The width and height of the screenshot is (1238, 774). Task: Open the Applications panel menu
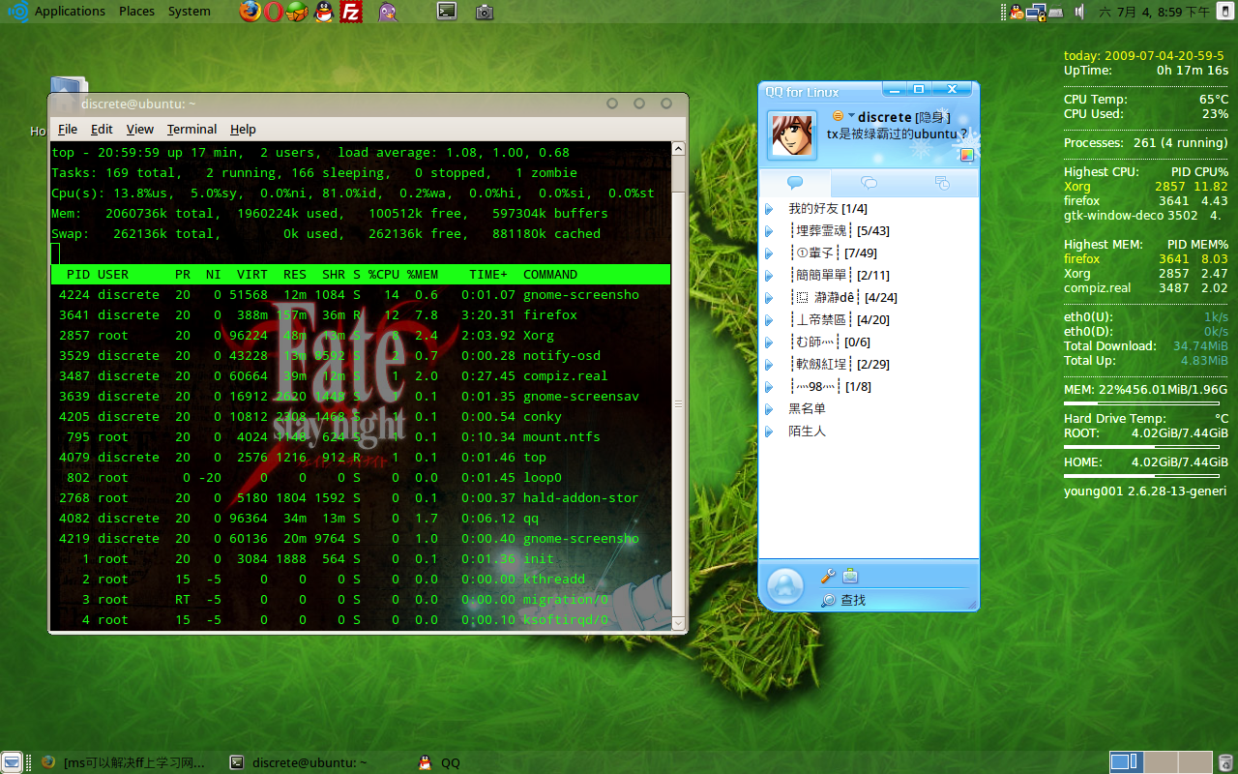click(70, 12)
